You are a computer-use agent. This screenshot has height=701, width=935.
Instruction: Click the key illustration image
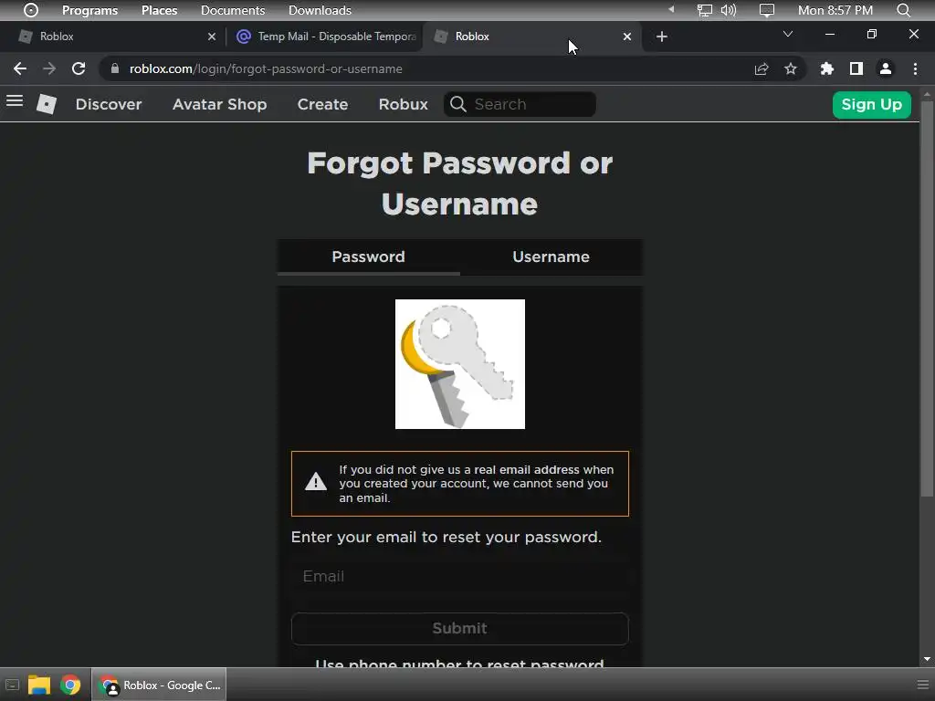460,364
